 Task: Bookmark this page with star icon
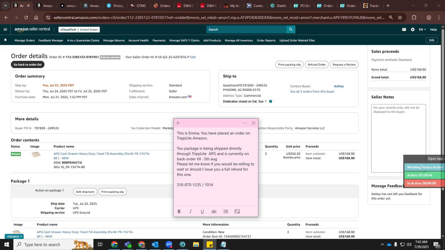pyautogui.click(x=400, y=17)
